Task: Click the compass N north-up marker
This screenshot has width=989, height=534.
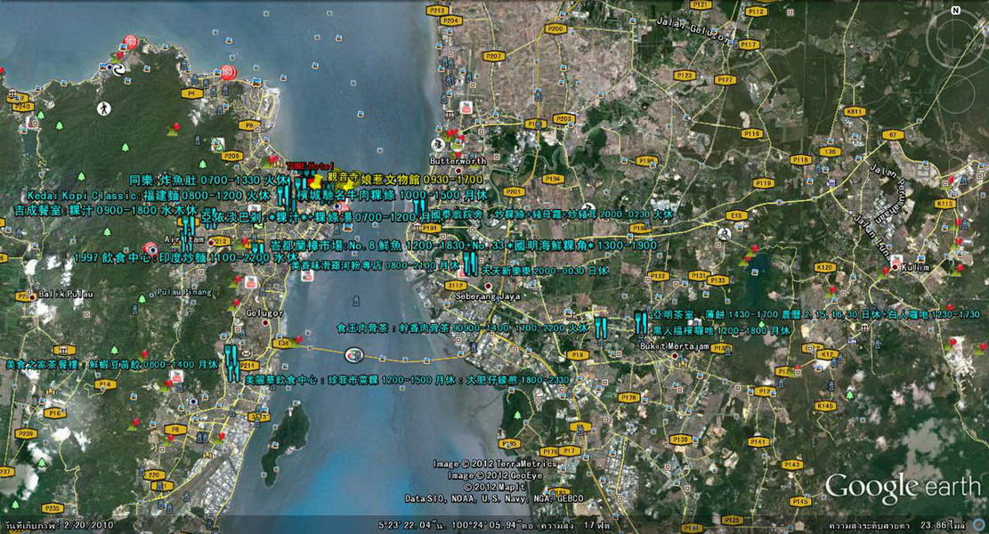Action: [x=955, y=11]
